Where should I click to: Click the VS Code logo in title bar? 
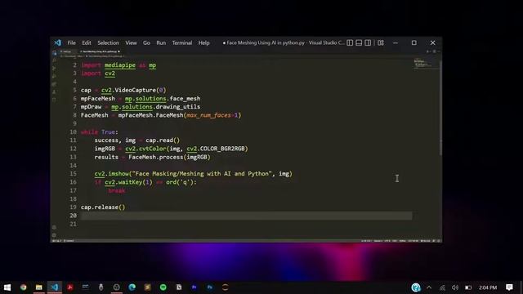pyautogui.click(x=57, y=42)
